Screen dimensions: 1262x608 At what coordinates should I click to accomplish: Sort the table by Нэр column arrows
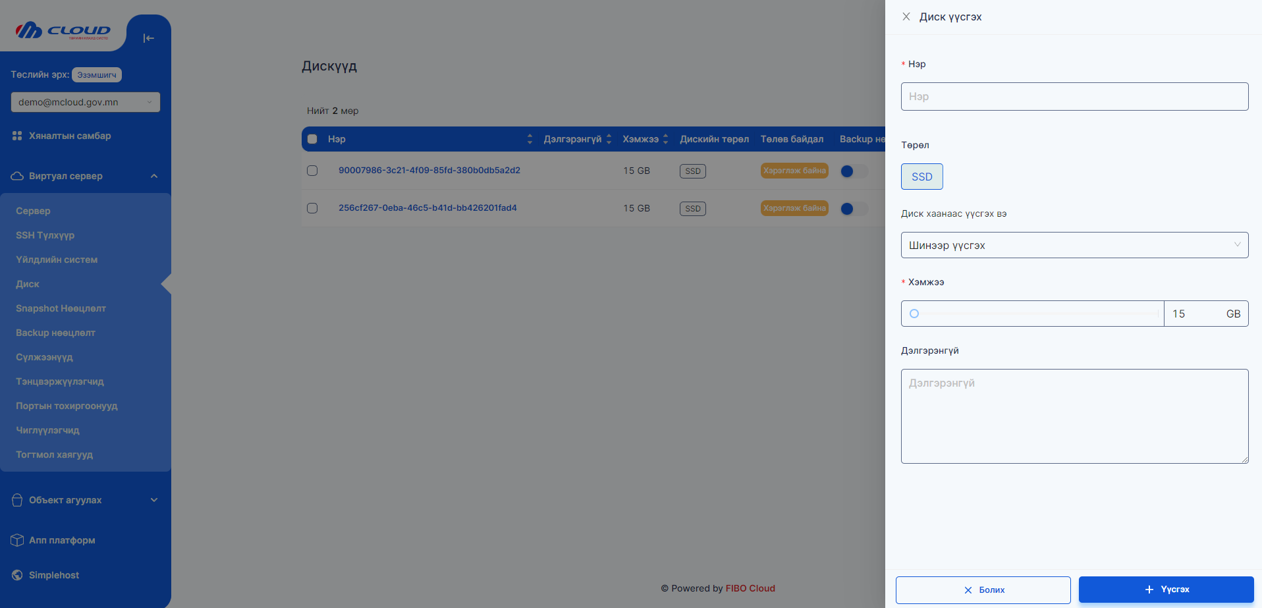530,139
